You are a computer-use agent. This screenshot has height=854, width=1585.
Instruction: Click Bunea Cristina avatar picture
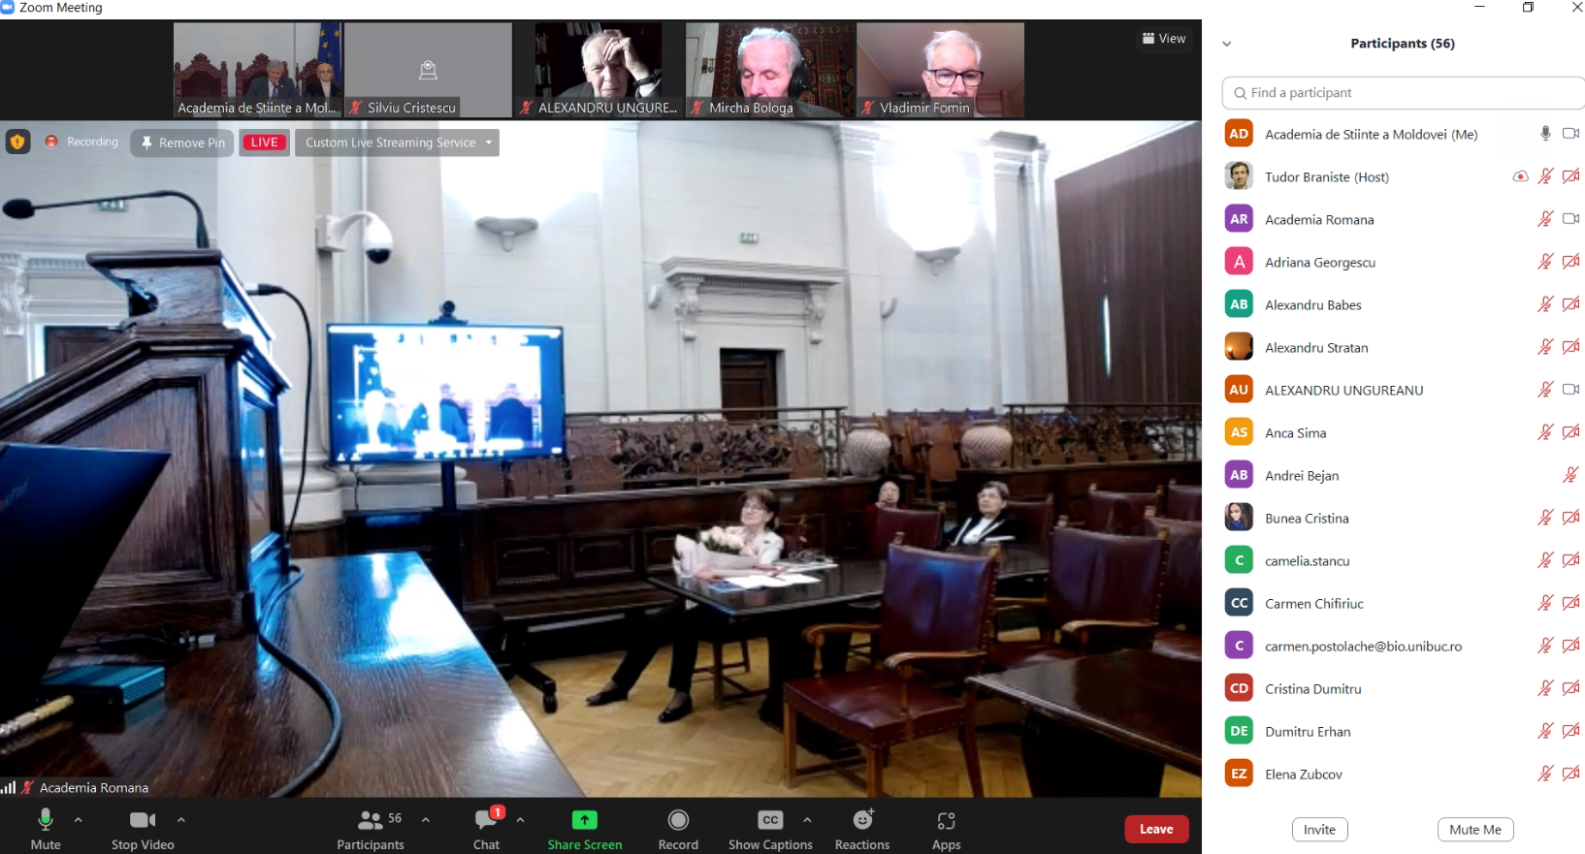(x=1239, y=518)
